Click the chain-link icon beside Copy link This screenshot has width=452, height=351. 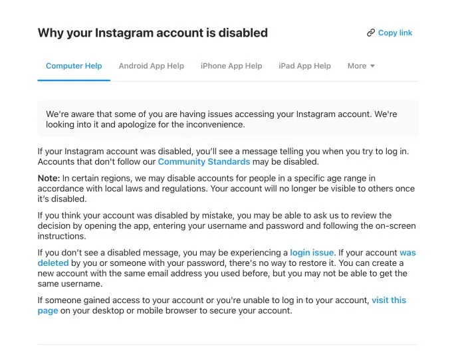[x=371, y=33]
